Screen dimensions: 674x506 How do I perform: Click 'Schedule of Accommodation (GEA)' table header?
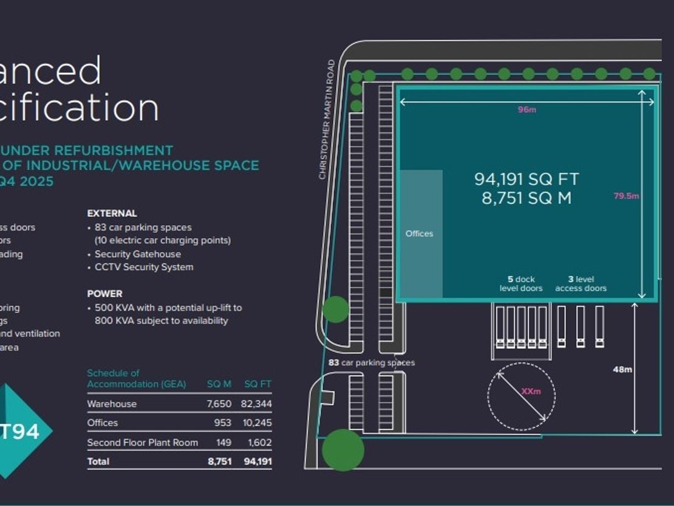tap(137, 379)
